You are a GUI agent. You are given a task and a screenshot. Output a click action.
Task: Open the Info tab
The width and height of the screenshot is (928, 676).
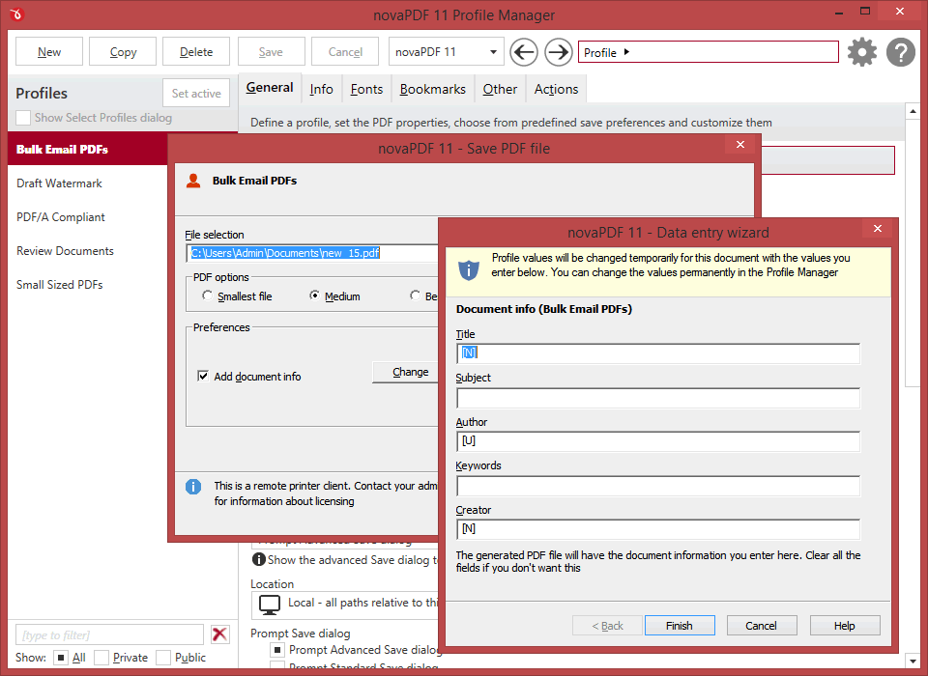pos(321,89)
